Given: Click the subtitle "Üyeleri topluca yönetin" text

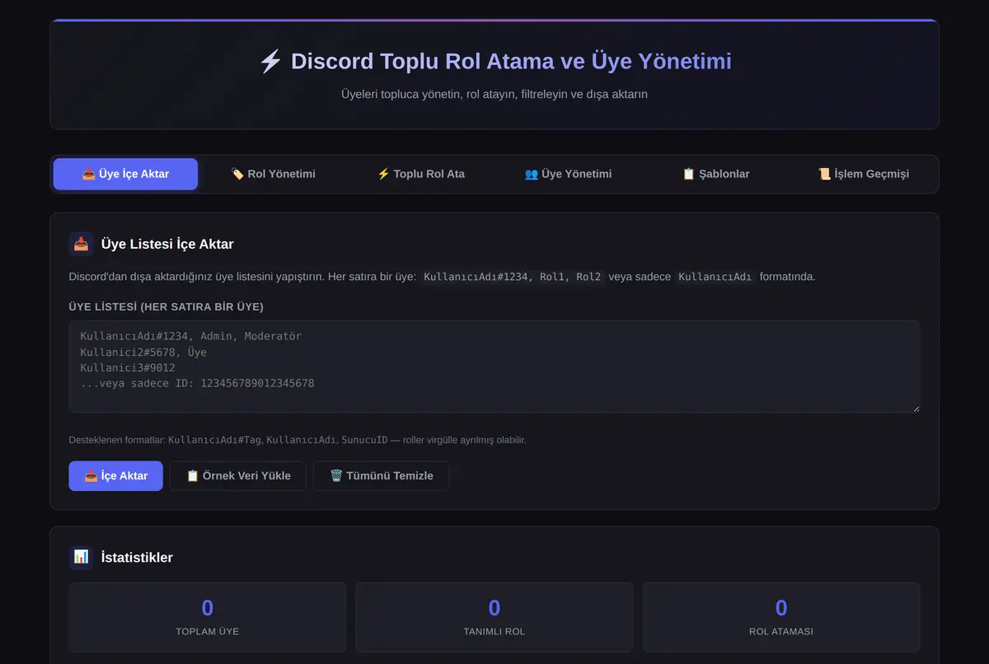Looking at the screenshot, I should coord(494,94).
